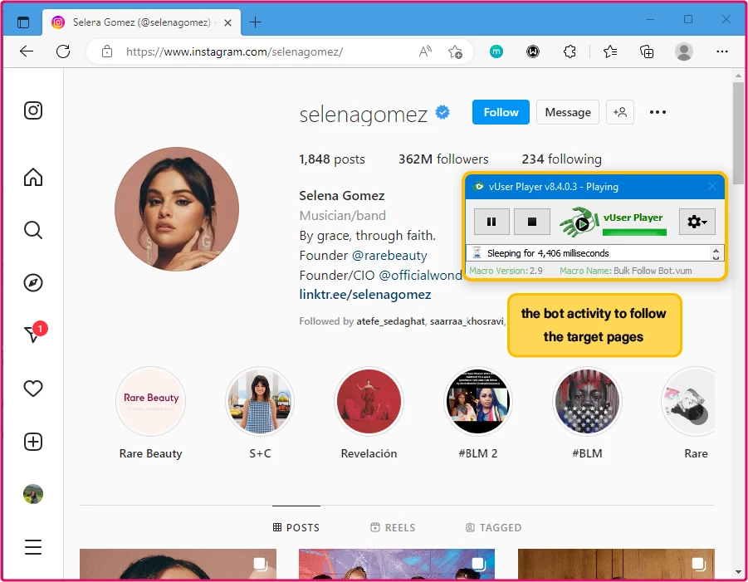Close the Selena Gomez tab
This screenshot has width=748, height=582.
[x=228, y=22]
